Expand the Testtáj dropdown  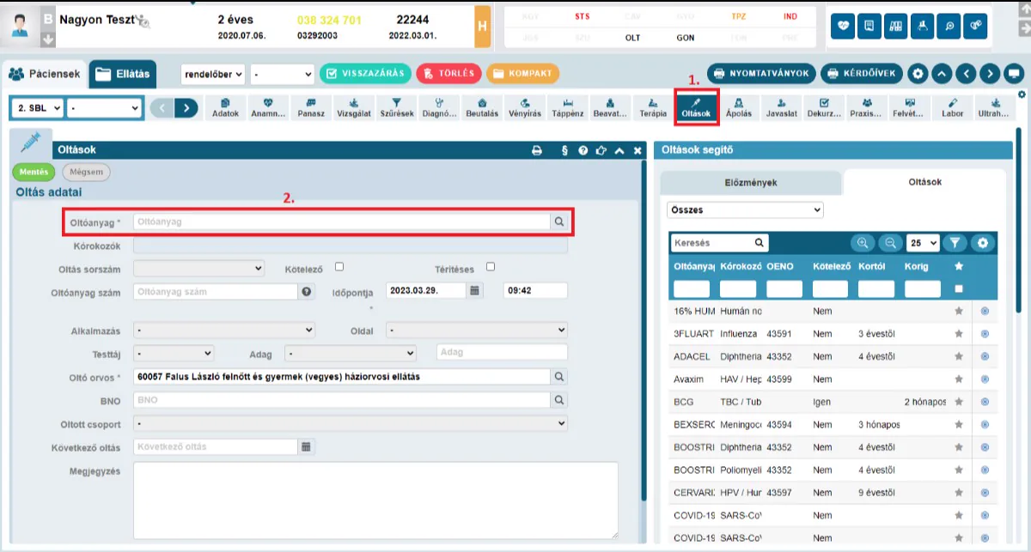tap(174, 352)
